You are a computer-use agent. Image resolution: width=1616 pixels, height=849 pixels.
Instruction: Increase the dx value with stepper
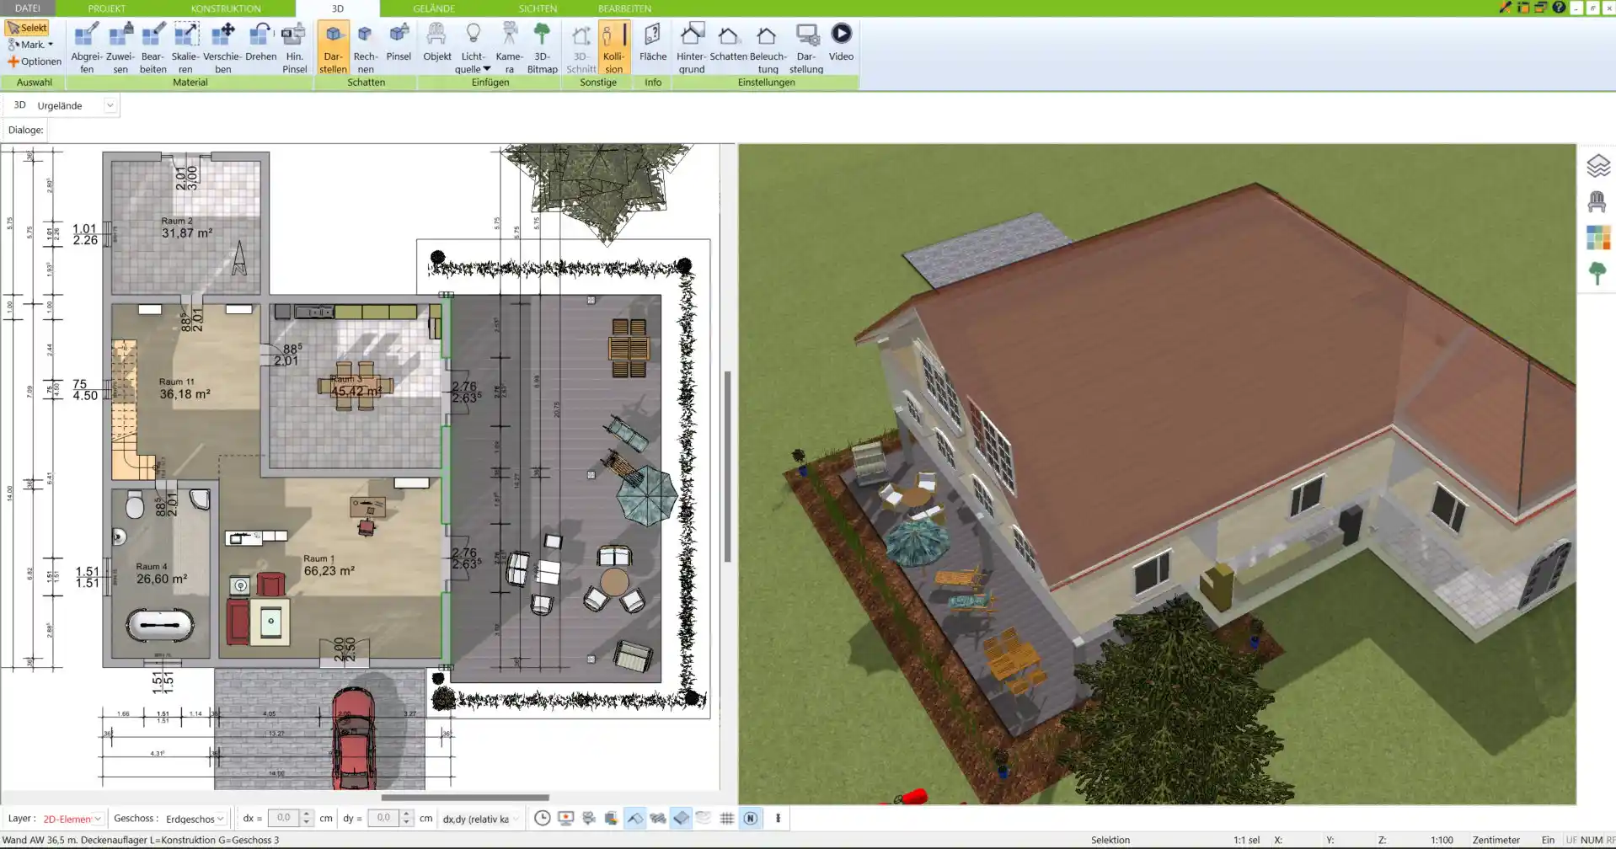307,814
